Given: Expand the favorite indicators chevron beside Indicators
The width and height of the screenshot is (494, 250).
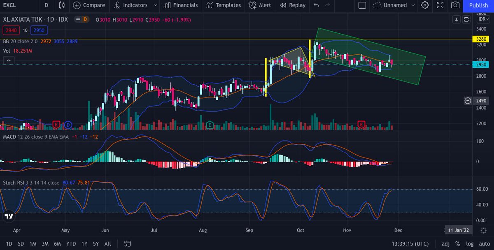Looking at the screenshot, I should 155,5.
